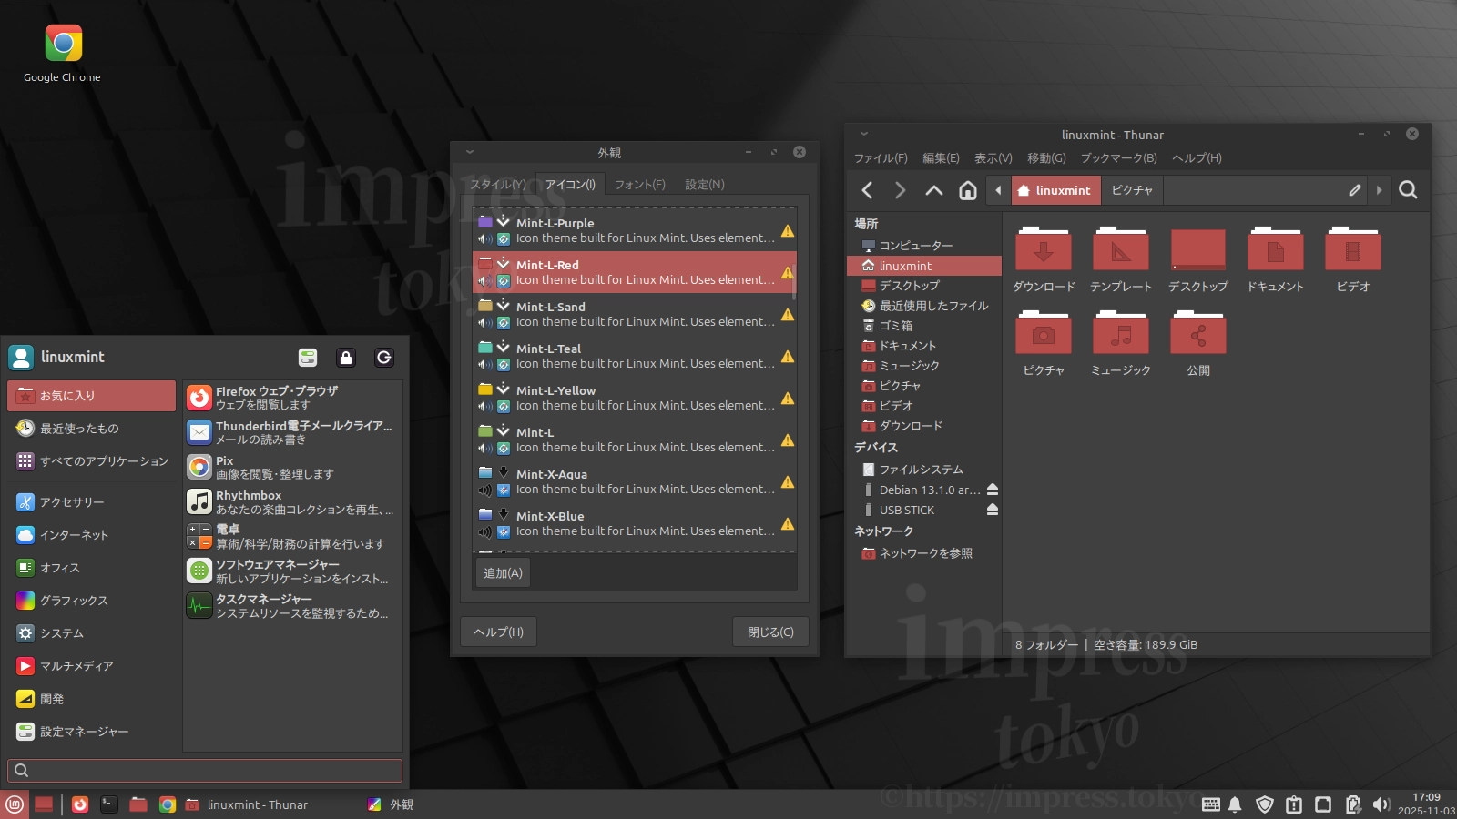
Task: Switch to the スタイル(Y) tab
Action: coord(498,185)
